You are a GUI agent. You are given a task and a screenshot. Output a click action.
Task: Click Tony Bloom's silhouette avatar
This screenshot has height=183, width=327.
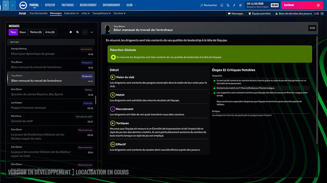107,29
